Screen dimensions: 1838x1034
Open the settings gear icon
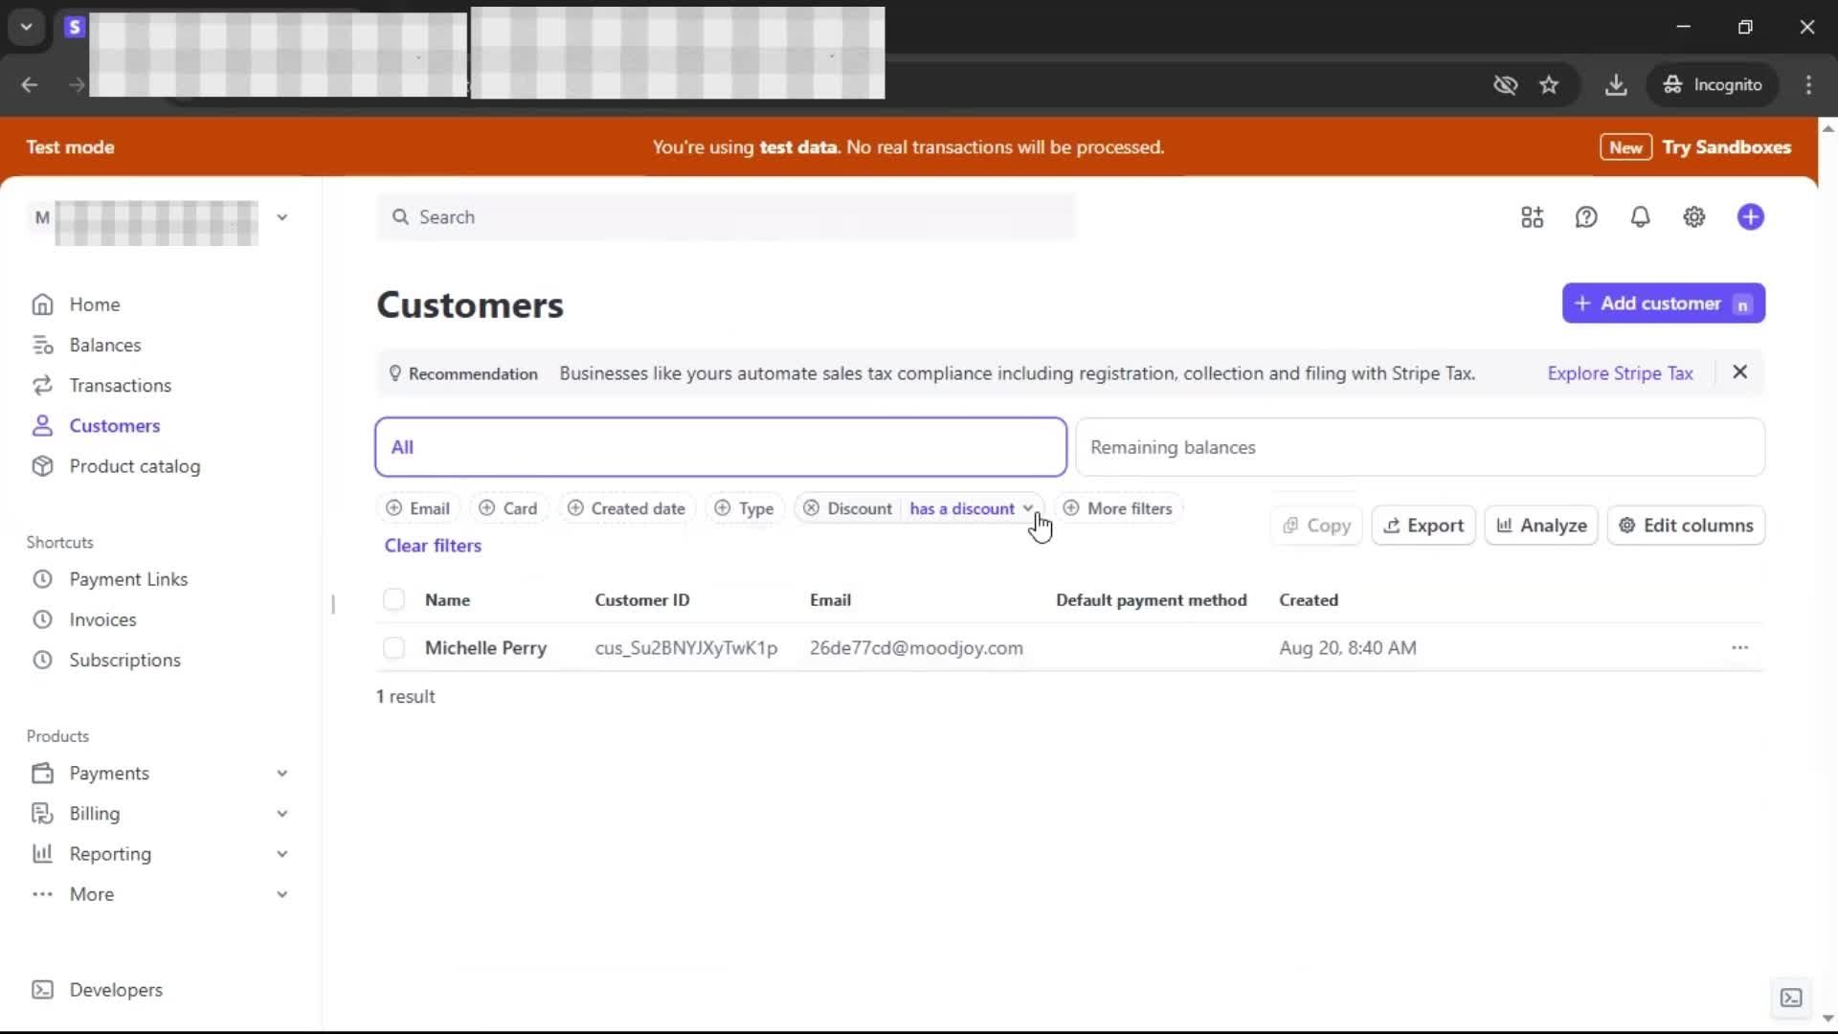[x=1693, y=217]
